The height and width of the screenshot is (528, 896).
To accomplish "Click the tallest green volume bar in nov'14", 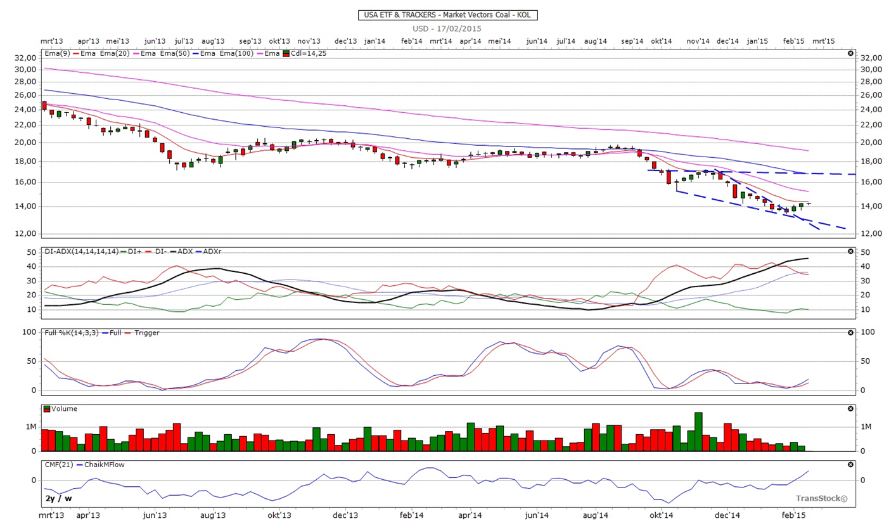I will click(x=698, y=432).
